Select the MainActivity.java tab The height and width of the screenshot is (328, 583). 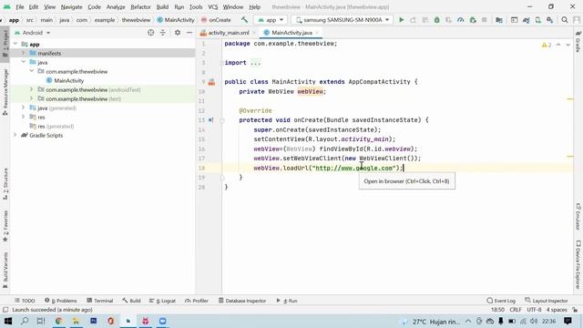click(x=291, y=33)
